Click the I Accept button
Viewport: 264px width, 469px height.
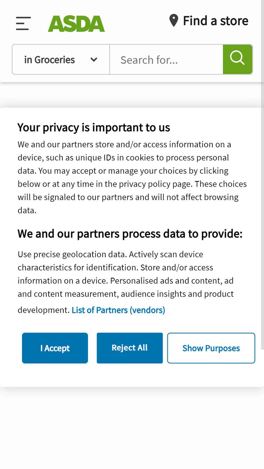[55, 348]
